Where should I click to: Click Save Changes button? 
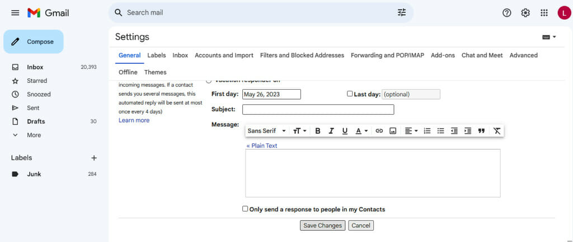pos(322,226)
